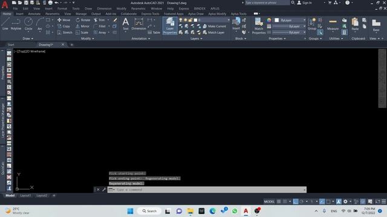Open the AutoCAD application menu logo

point(5,4)
